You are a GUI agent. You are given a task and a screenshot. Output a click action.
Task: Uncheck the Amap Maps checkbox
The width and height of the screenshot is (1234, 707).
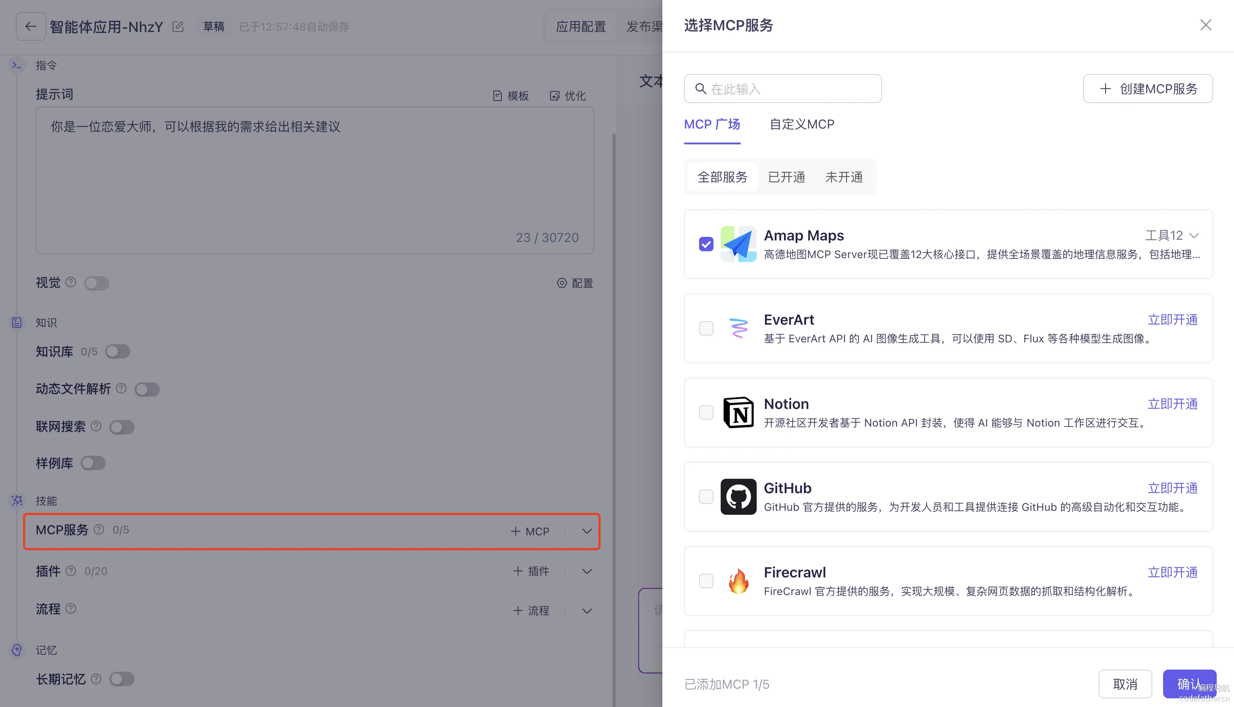(x=706, y=244)
